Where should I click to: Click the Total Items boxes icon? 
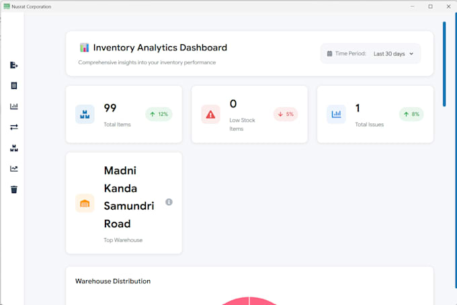click(85, 114)
